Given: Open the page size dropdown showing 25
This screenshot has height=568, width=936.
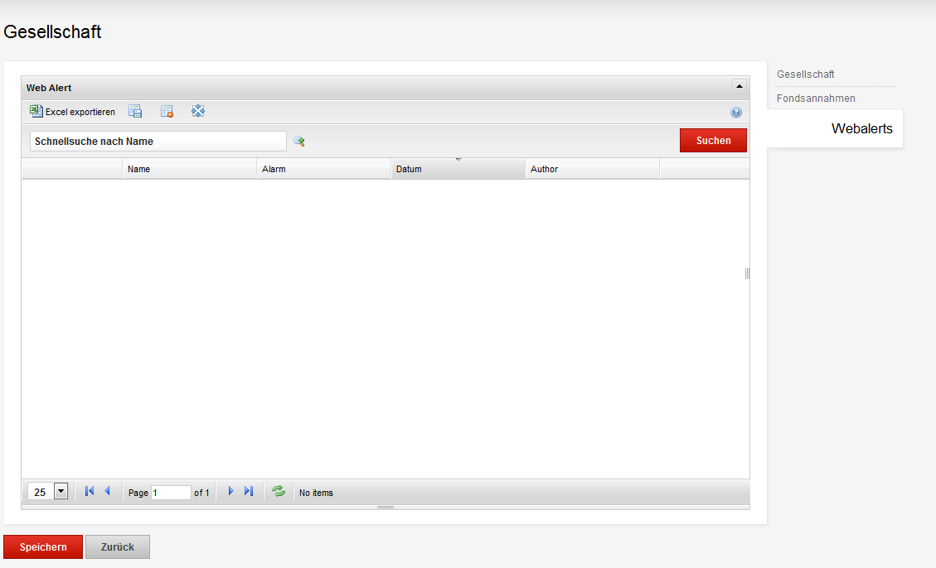Looking at the screenshot, I should (61, 492).
